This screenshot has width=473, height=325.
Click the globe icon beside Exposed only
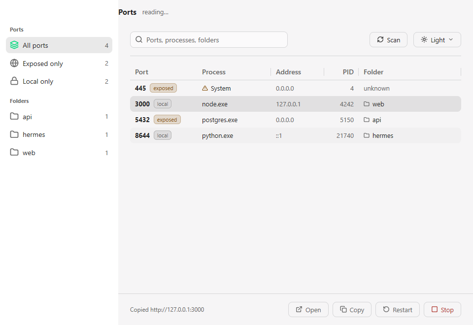14,64
